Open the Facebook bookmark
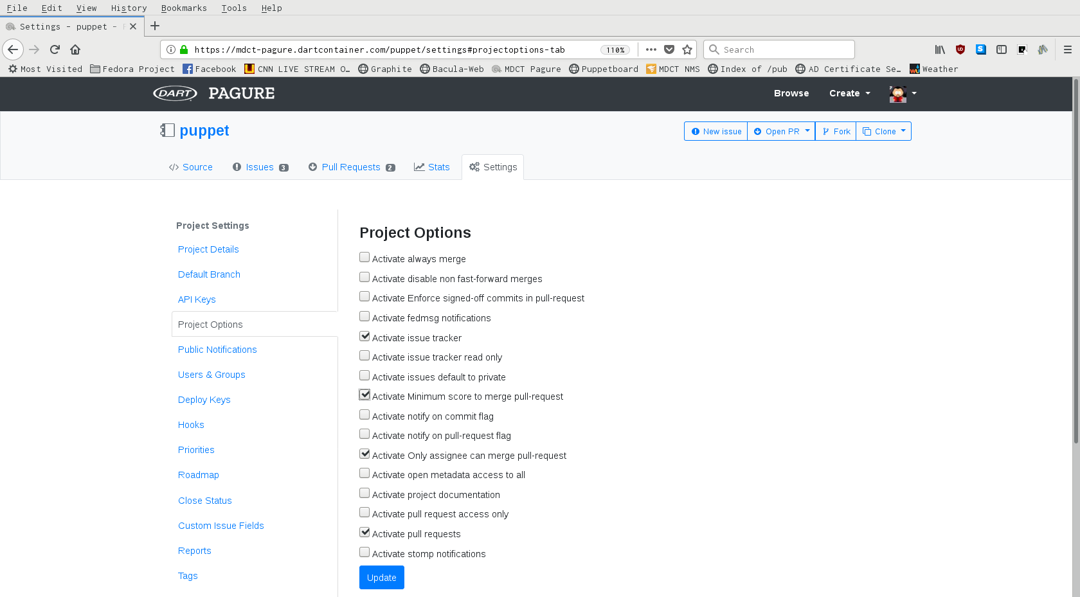 tap(209, 69)
